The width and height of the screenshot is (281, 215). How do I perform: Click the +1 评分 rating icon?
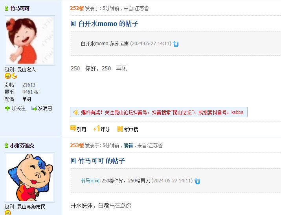click(96, 129)
